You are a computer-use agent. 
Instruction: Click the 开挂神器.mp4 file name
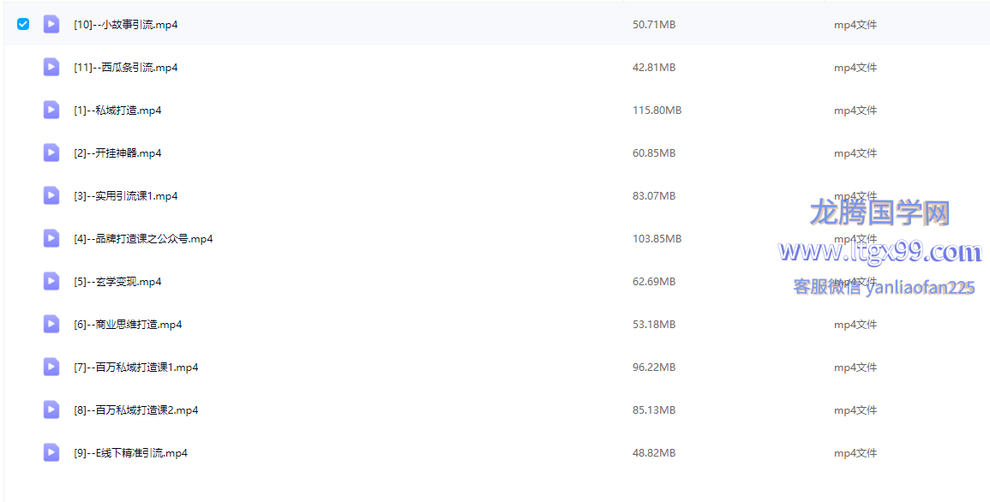pyautogui.click(x=117, y=153)
